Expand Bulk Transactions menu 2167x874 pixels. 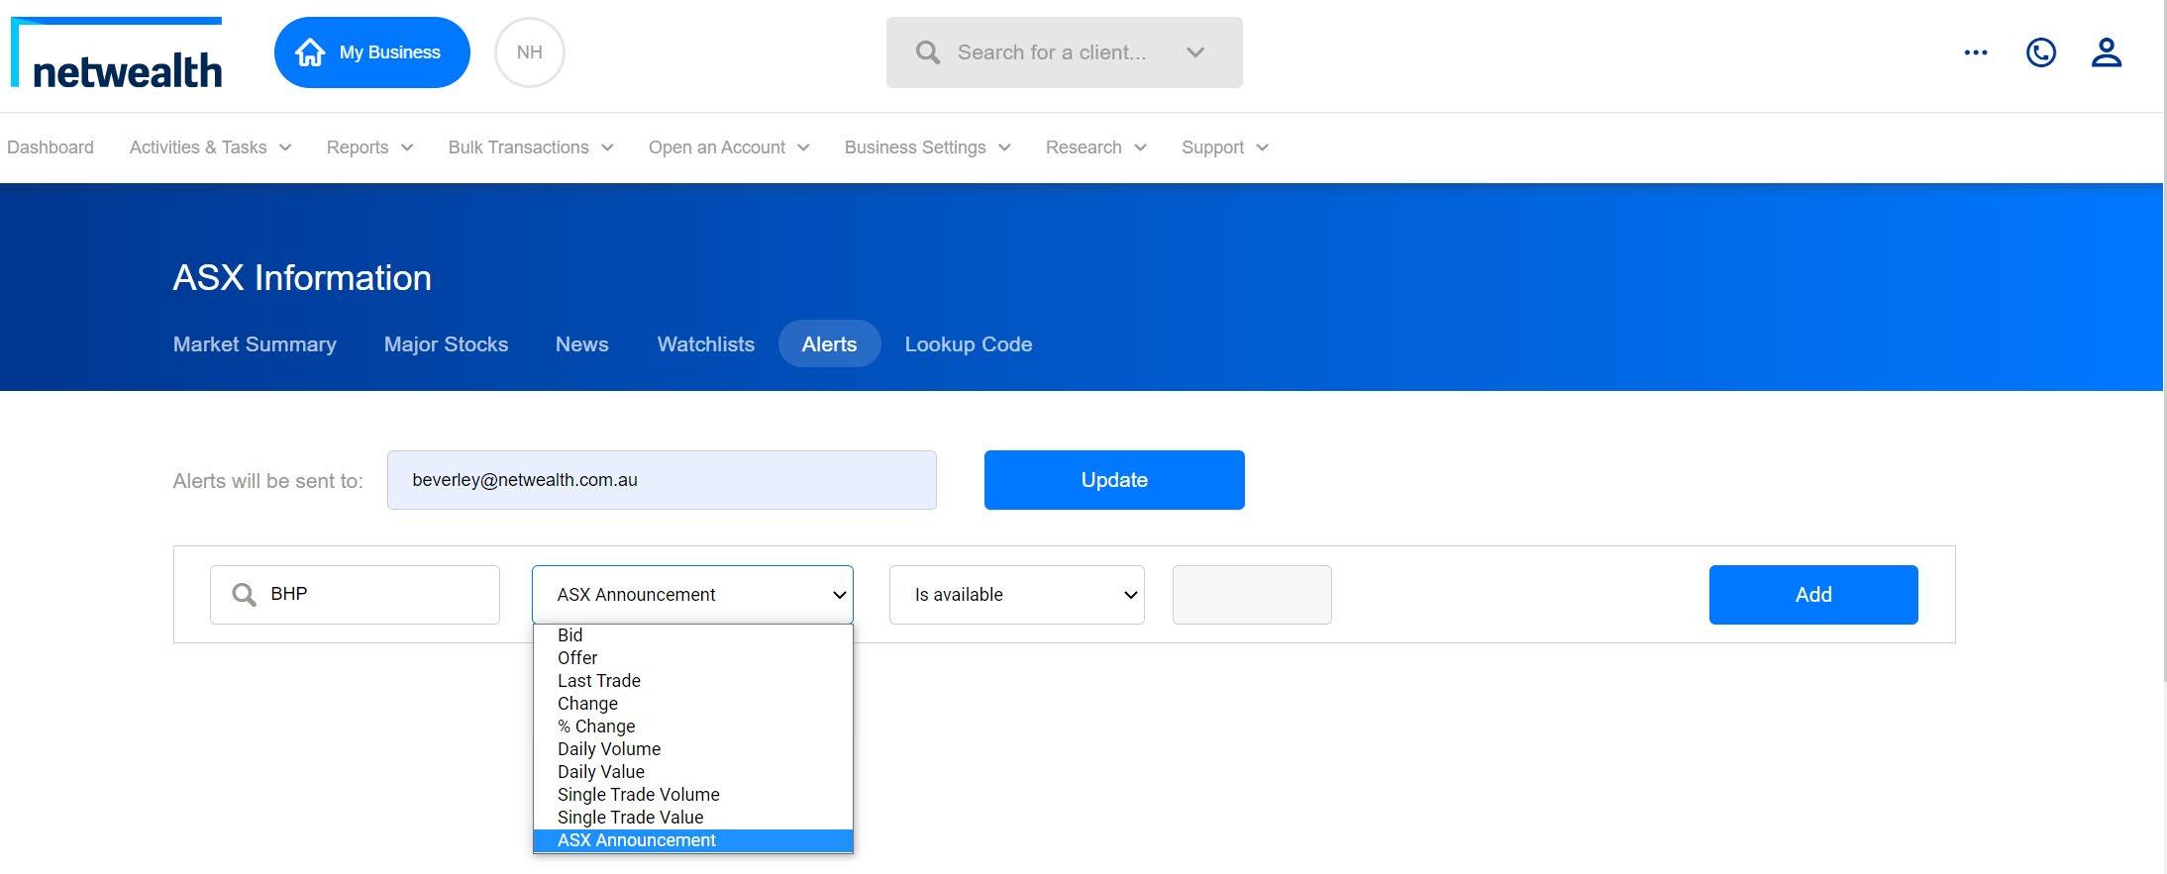click(531, 147)
